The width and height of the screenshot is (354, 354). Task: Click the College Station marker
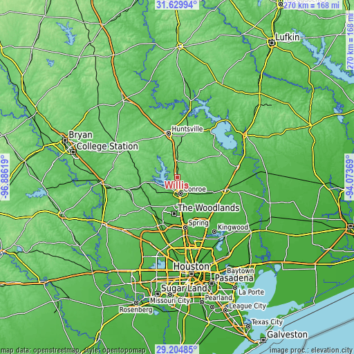[73, 152]
